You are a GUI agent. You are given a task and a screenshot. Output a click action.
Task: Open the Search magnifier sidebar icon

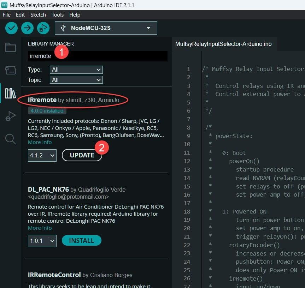click(x=11, y=139)
